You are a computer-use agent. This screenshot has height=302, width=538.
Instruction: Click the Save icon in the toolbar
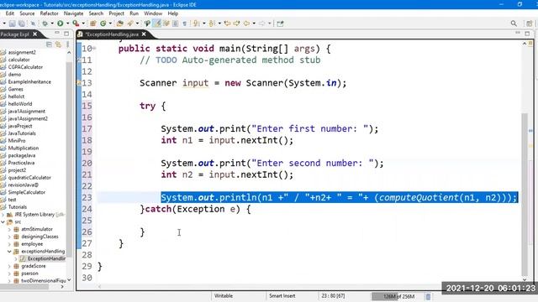(12, 23)
